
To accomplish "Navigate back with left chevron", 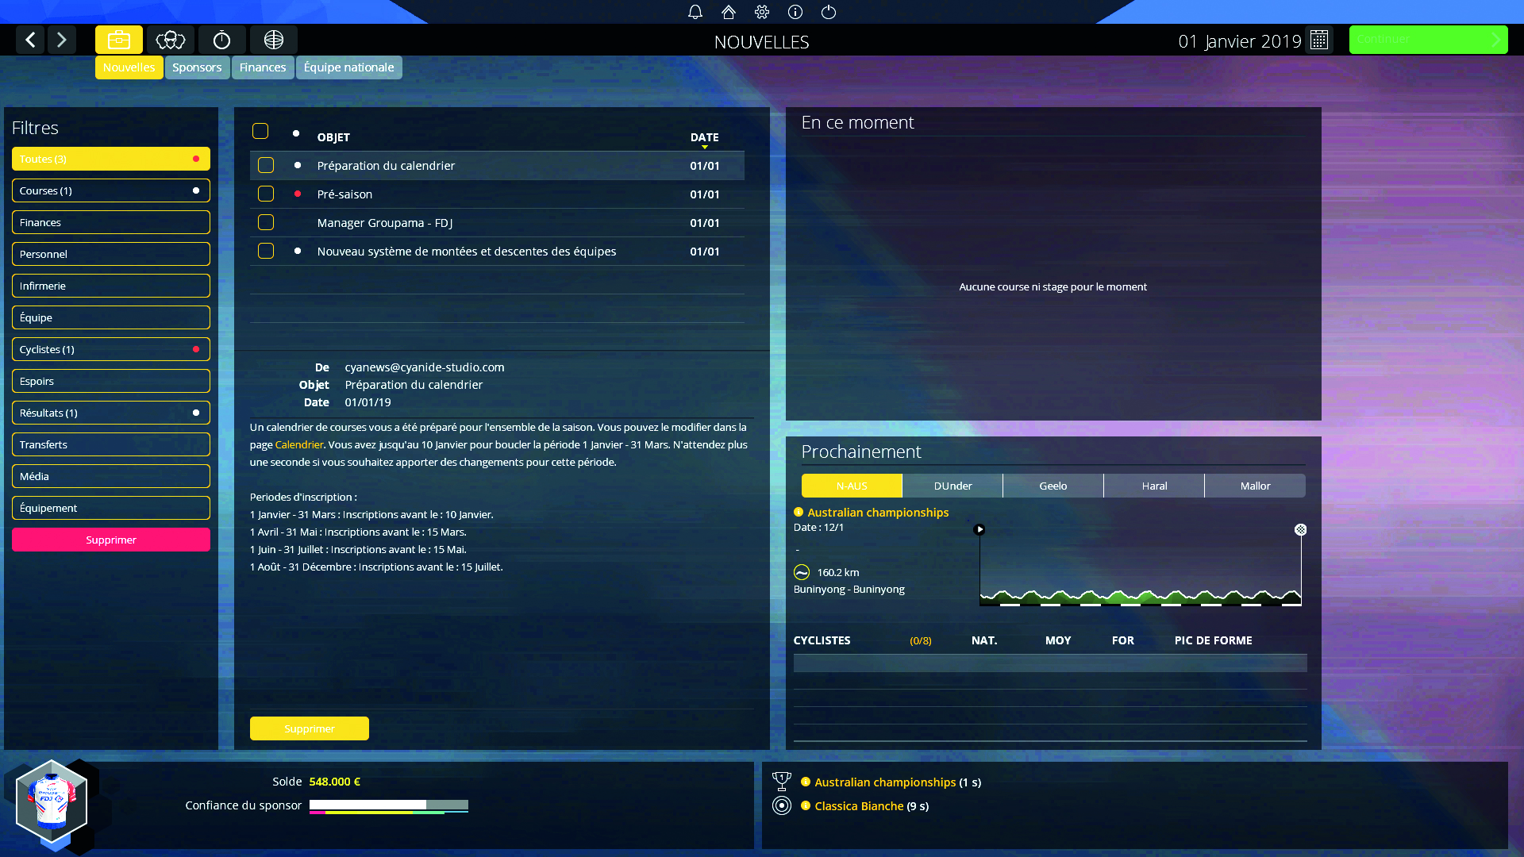I will point(30,40).
